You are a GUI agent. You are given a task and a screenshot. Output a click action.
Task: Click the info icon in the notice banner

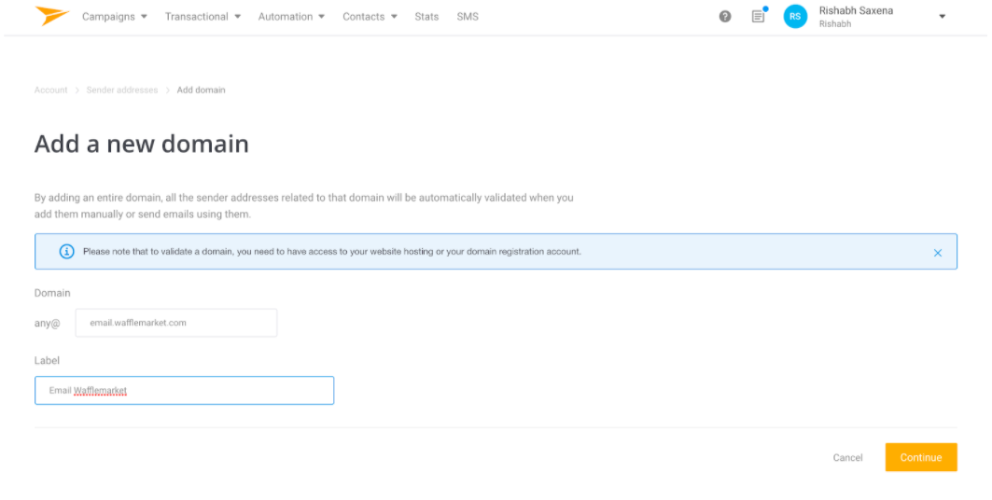coord(66,252)
